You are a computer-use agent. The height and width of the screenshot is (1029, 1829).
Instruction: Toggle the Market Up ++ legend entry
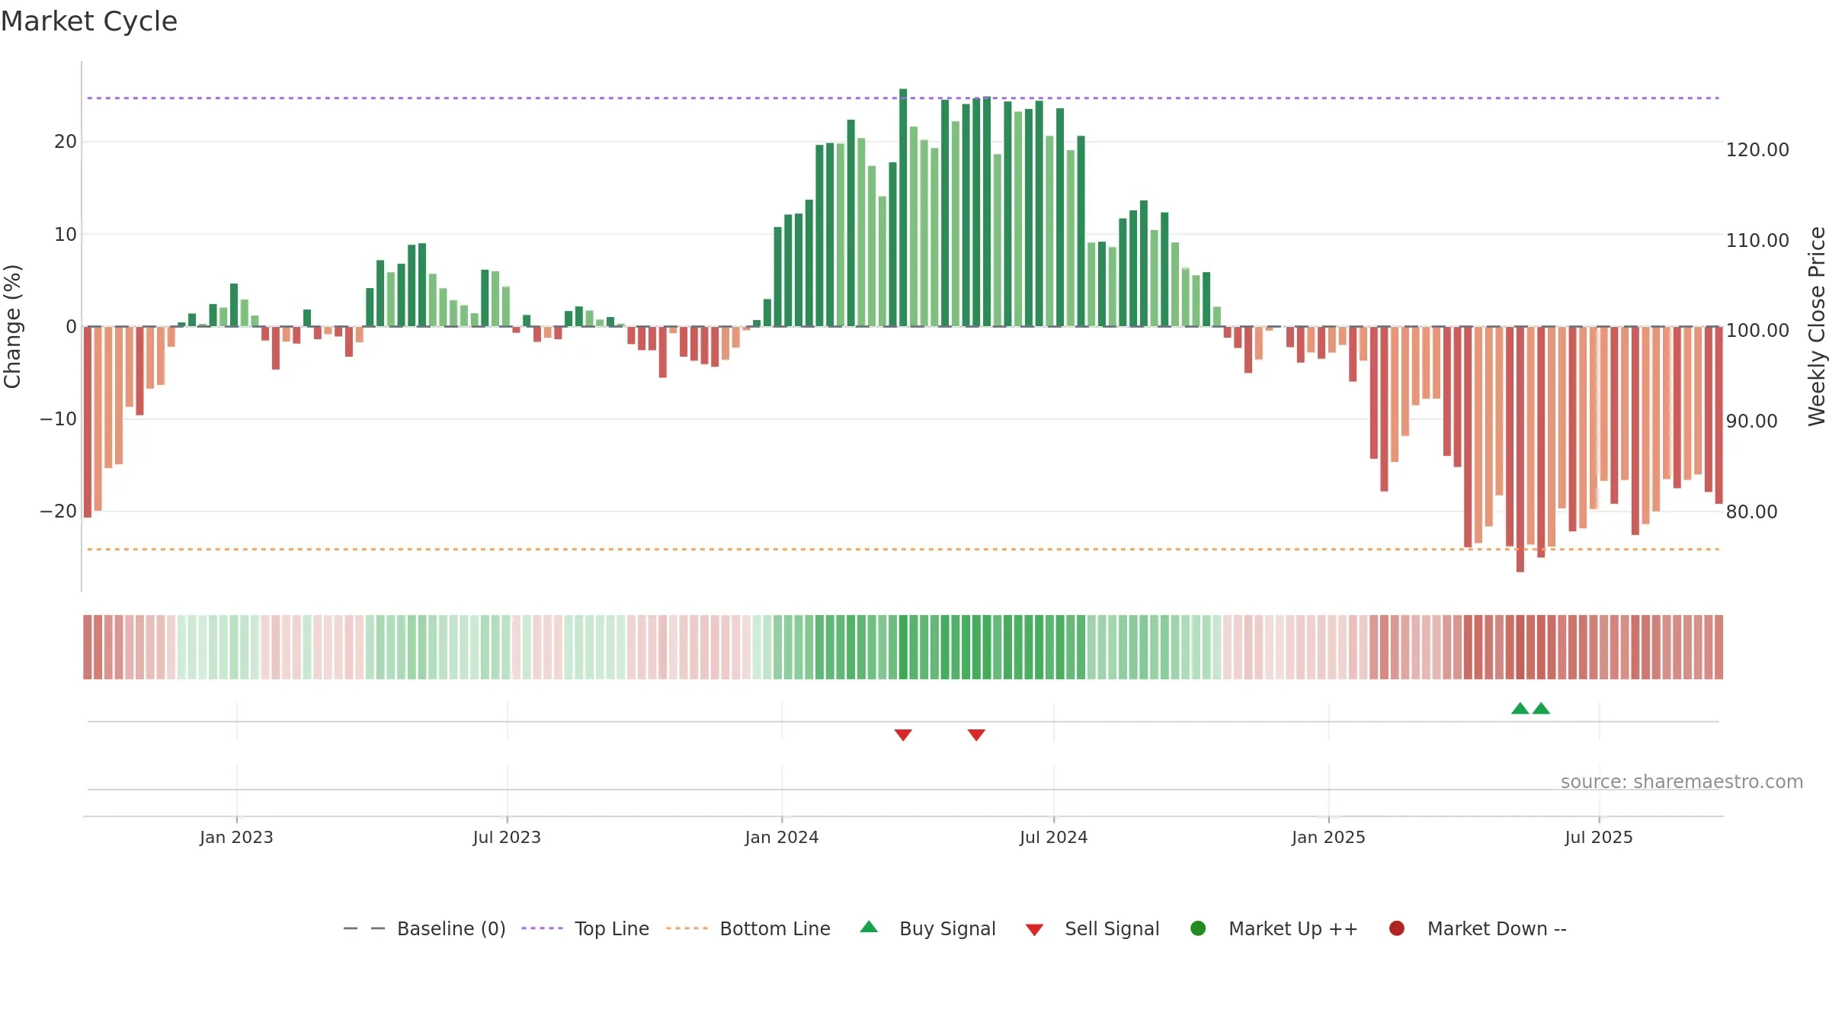pos(1273,928)
